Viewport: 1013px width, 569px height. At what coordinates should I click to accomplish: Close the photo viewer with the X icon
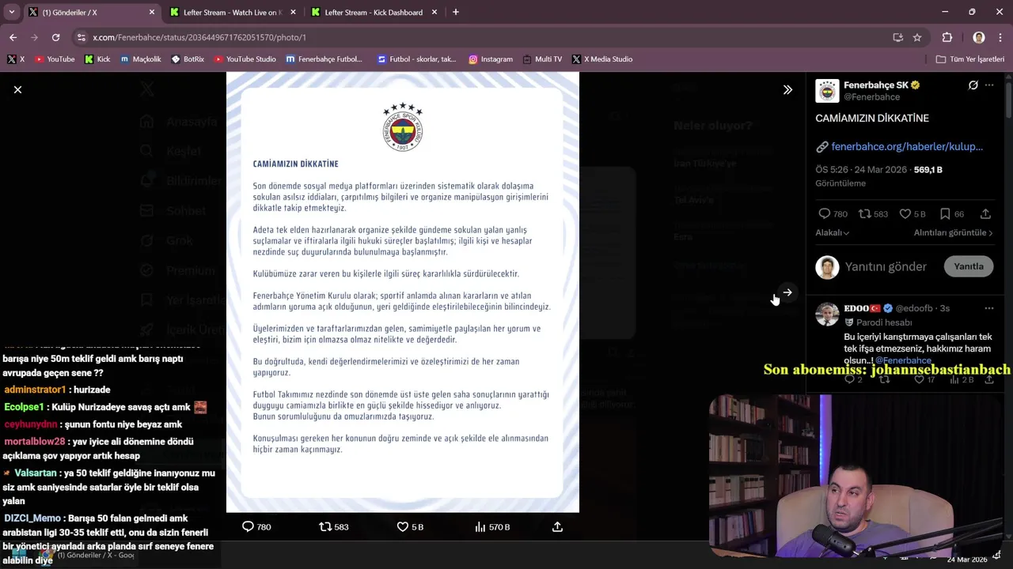[x=17, y=89]
